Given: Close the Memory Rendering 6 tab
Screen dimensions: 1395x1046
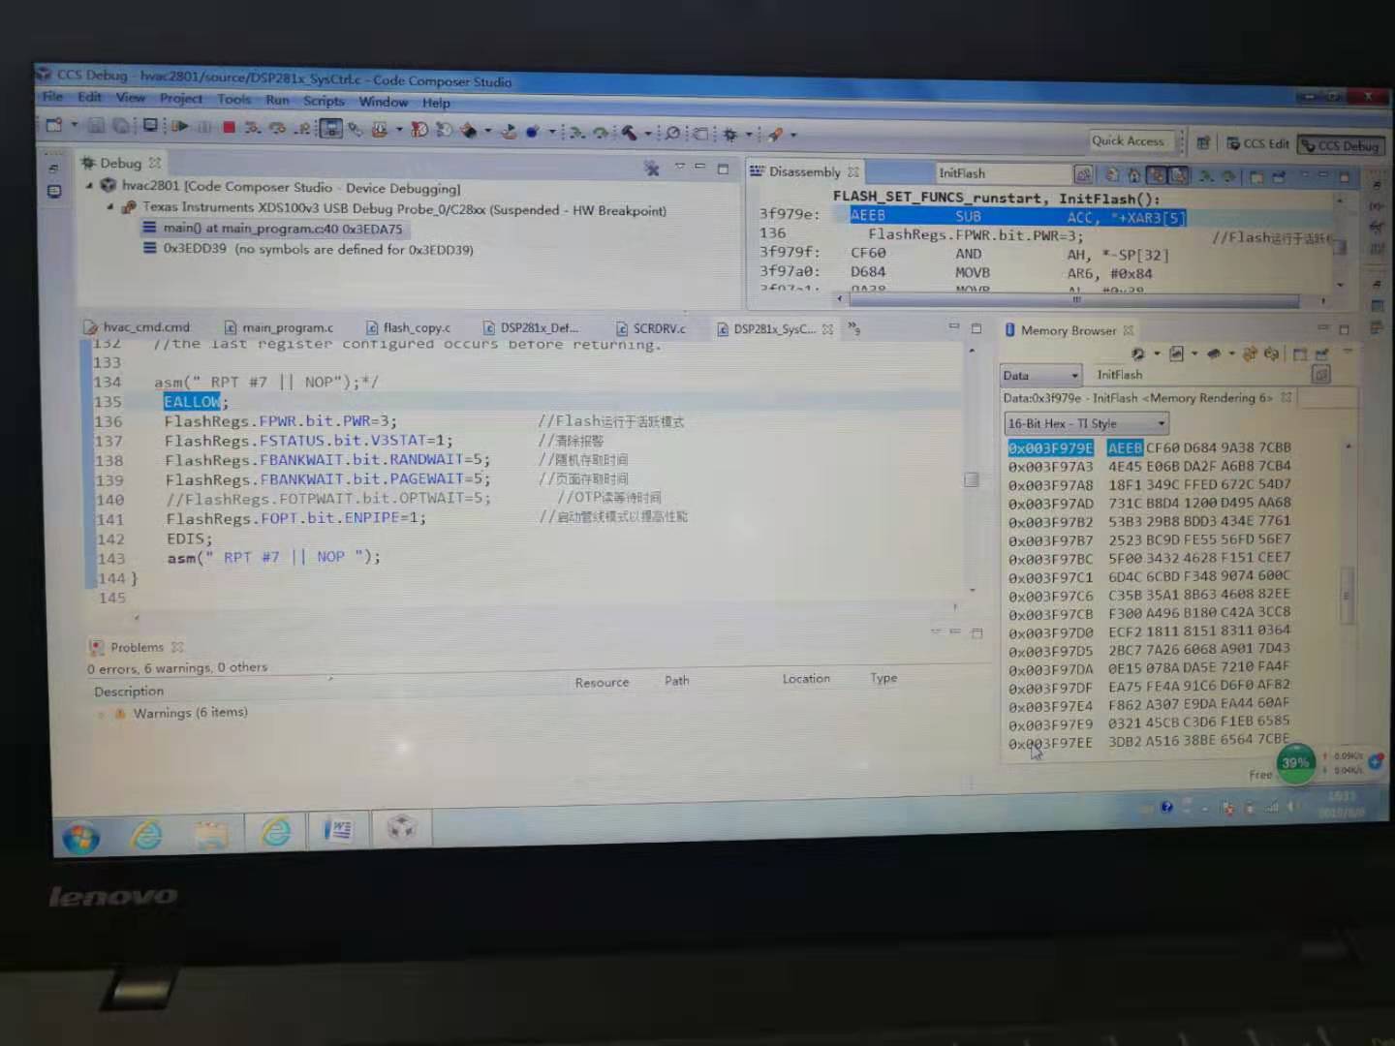Looking at the screenshot, I should pos(1286,397).
